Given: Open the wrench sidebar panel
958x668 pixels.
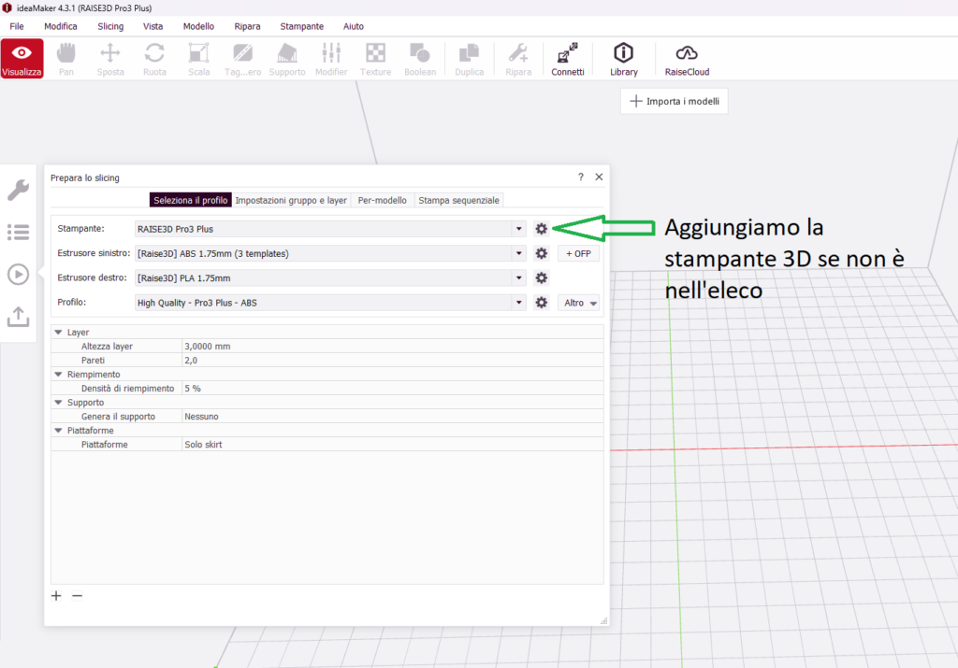Looking at the screenshot, I should click(19, 191).
